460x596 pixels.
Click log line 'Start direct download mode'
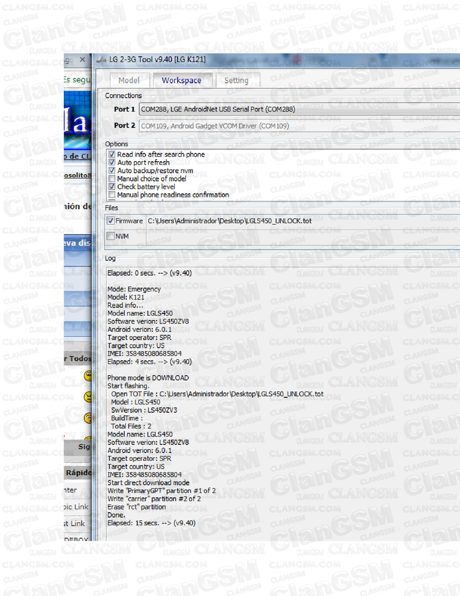coord(148,483)
